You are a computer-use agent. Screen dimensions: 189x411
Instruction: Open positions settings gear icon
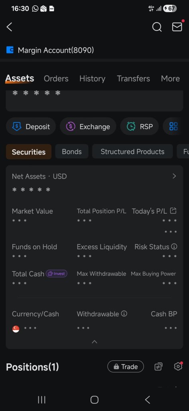click(x=178, y=366)
